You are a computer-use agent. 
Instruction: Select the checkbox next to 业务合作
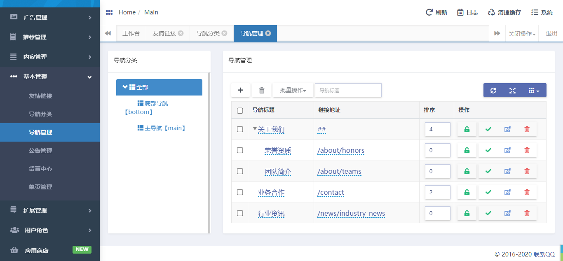pos(240,192)
